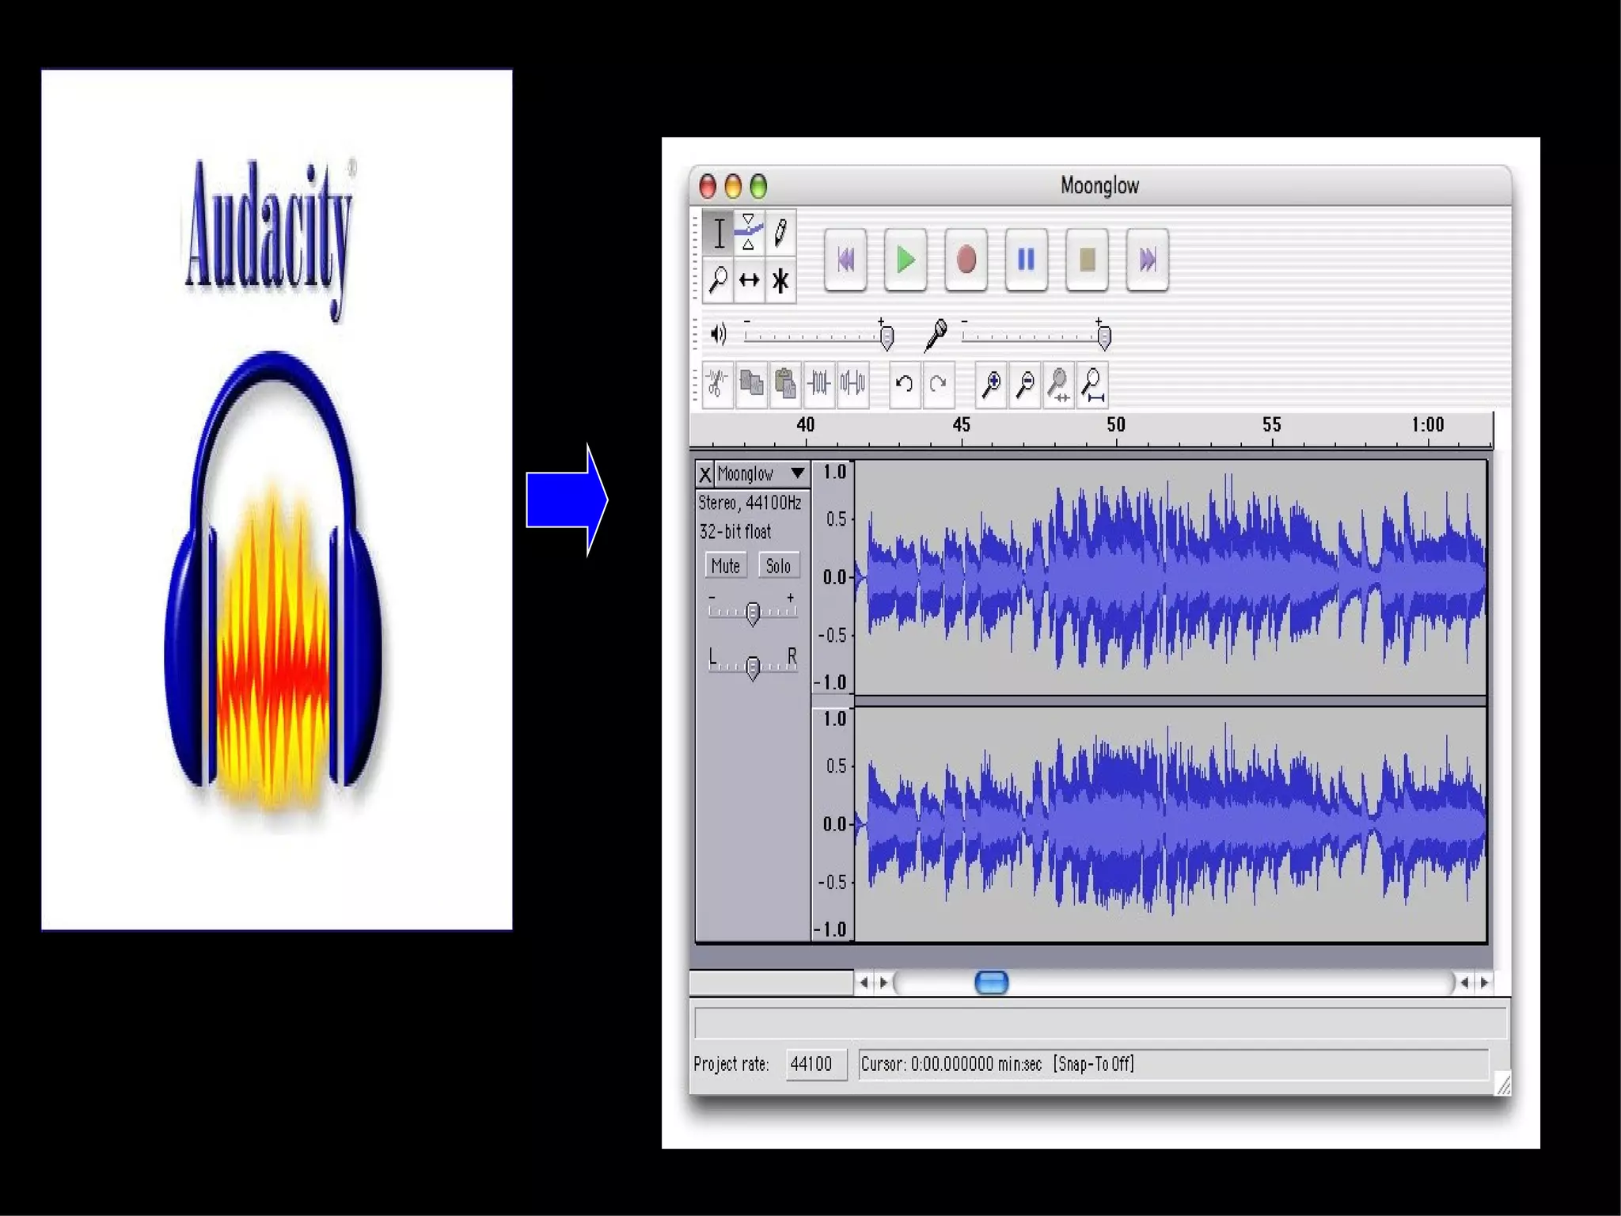Image resolution: width=1621 pixels, height=1216 pixels.
Task: Activate the Selection I-beam tool
Action: tap(718, 233)
